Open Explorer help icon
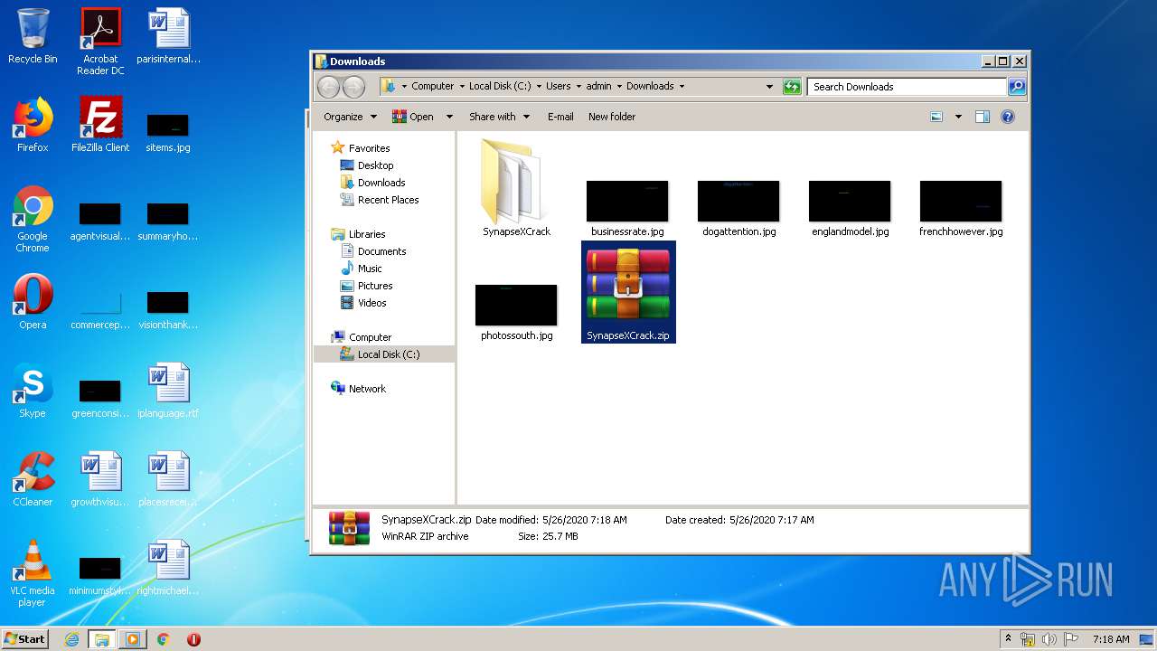 click(x=1008, y=117)
